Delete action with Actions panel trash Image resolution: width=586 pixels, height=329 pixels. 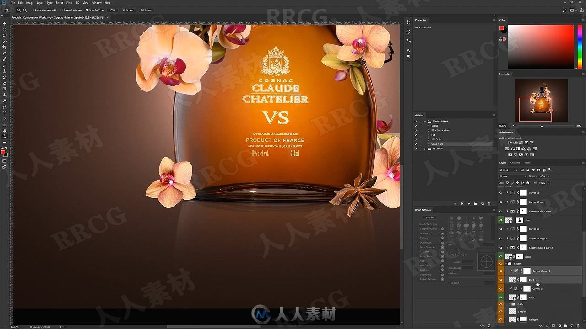[x=489, y=204]
